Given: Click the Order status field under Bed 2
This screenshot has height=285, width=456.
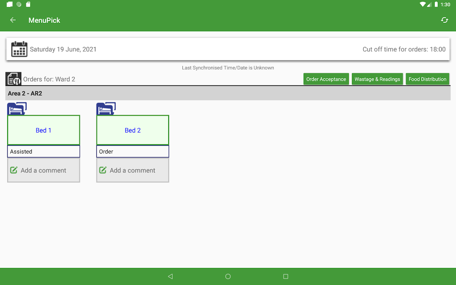Looking at the screenshot, I should [x=133, y=151].
